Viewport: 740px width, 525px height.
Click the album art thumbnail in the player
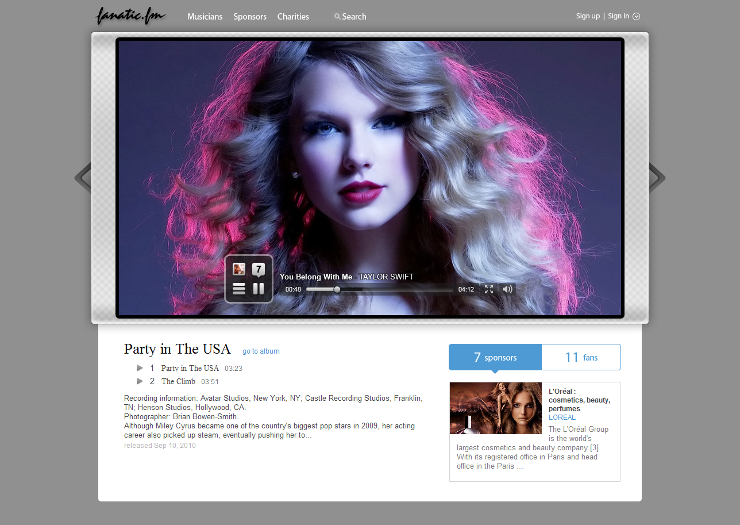pos(239,269)
